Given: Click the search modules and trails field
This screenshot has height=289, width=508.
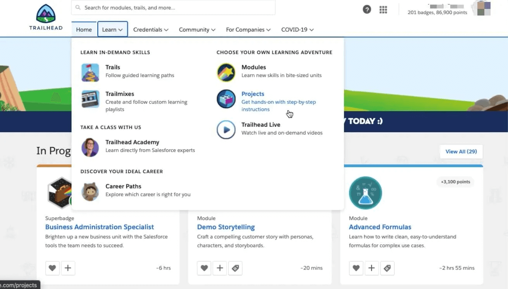Looking at the screenshot, I should tap(173, 7).
